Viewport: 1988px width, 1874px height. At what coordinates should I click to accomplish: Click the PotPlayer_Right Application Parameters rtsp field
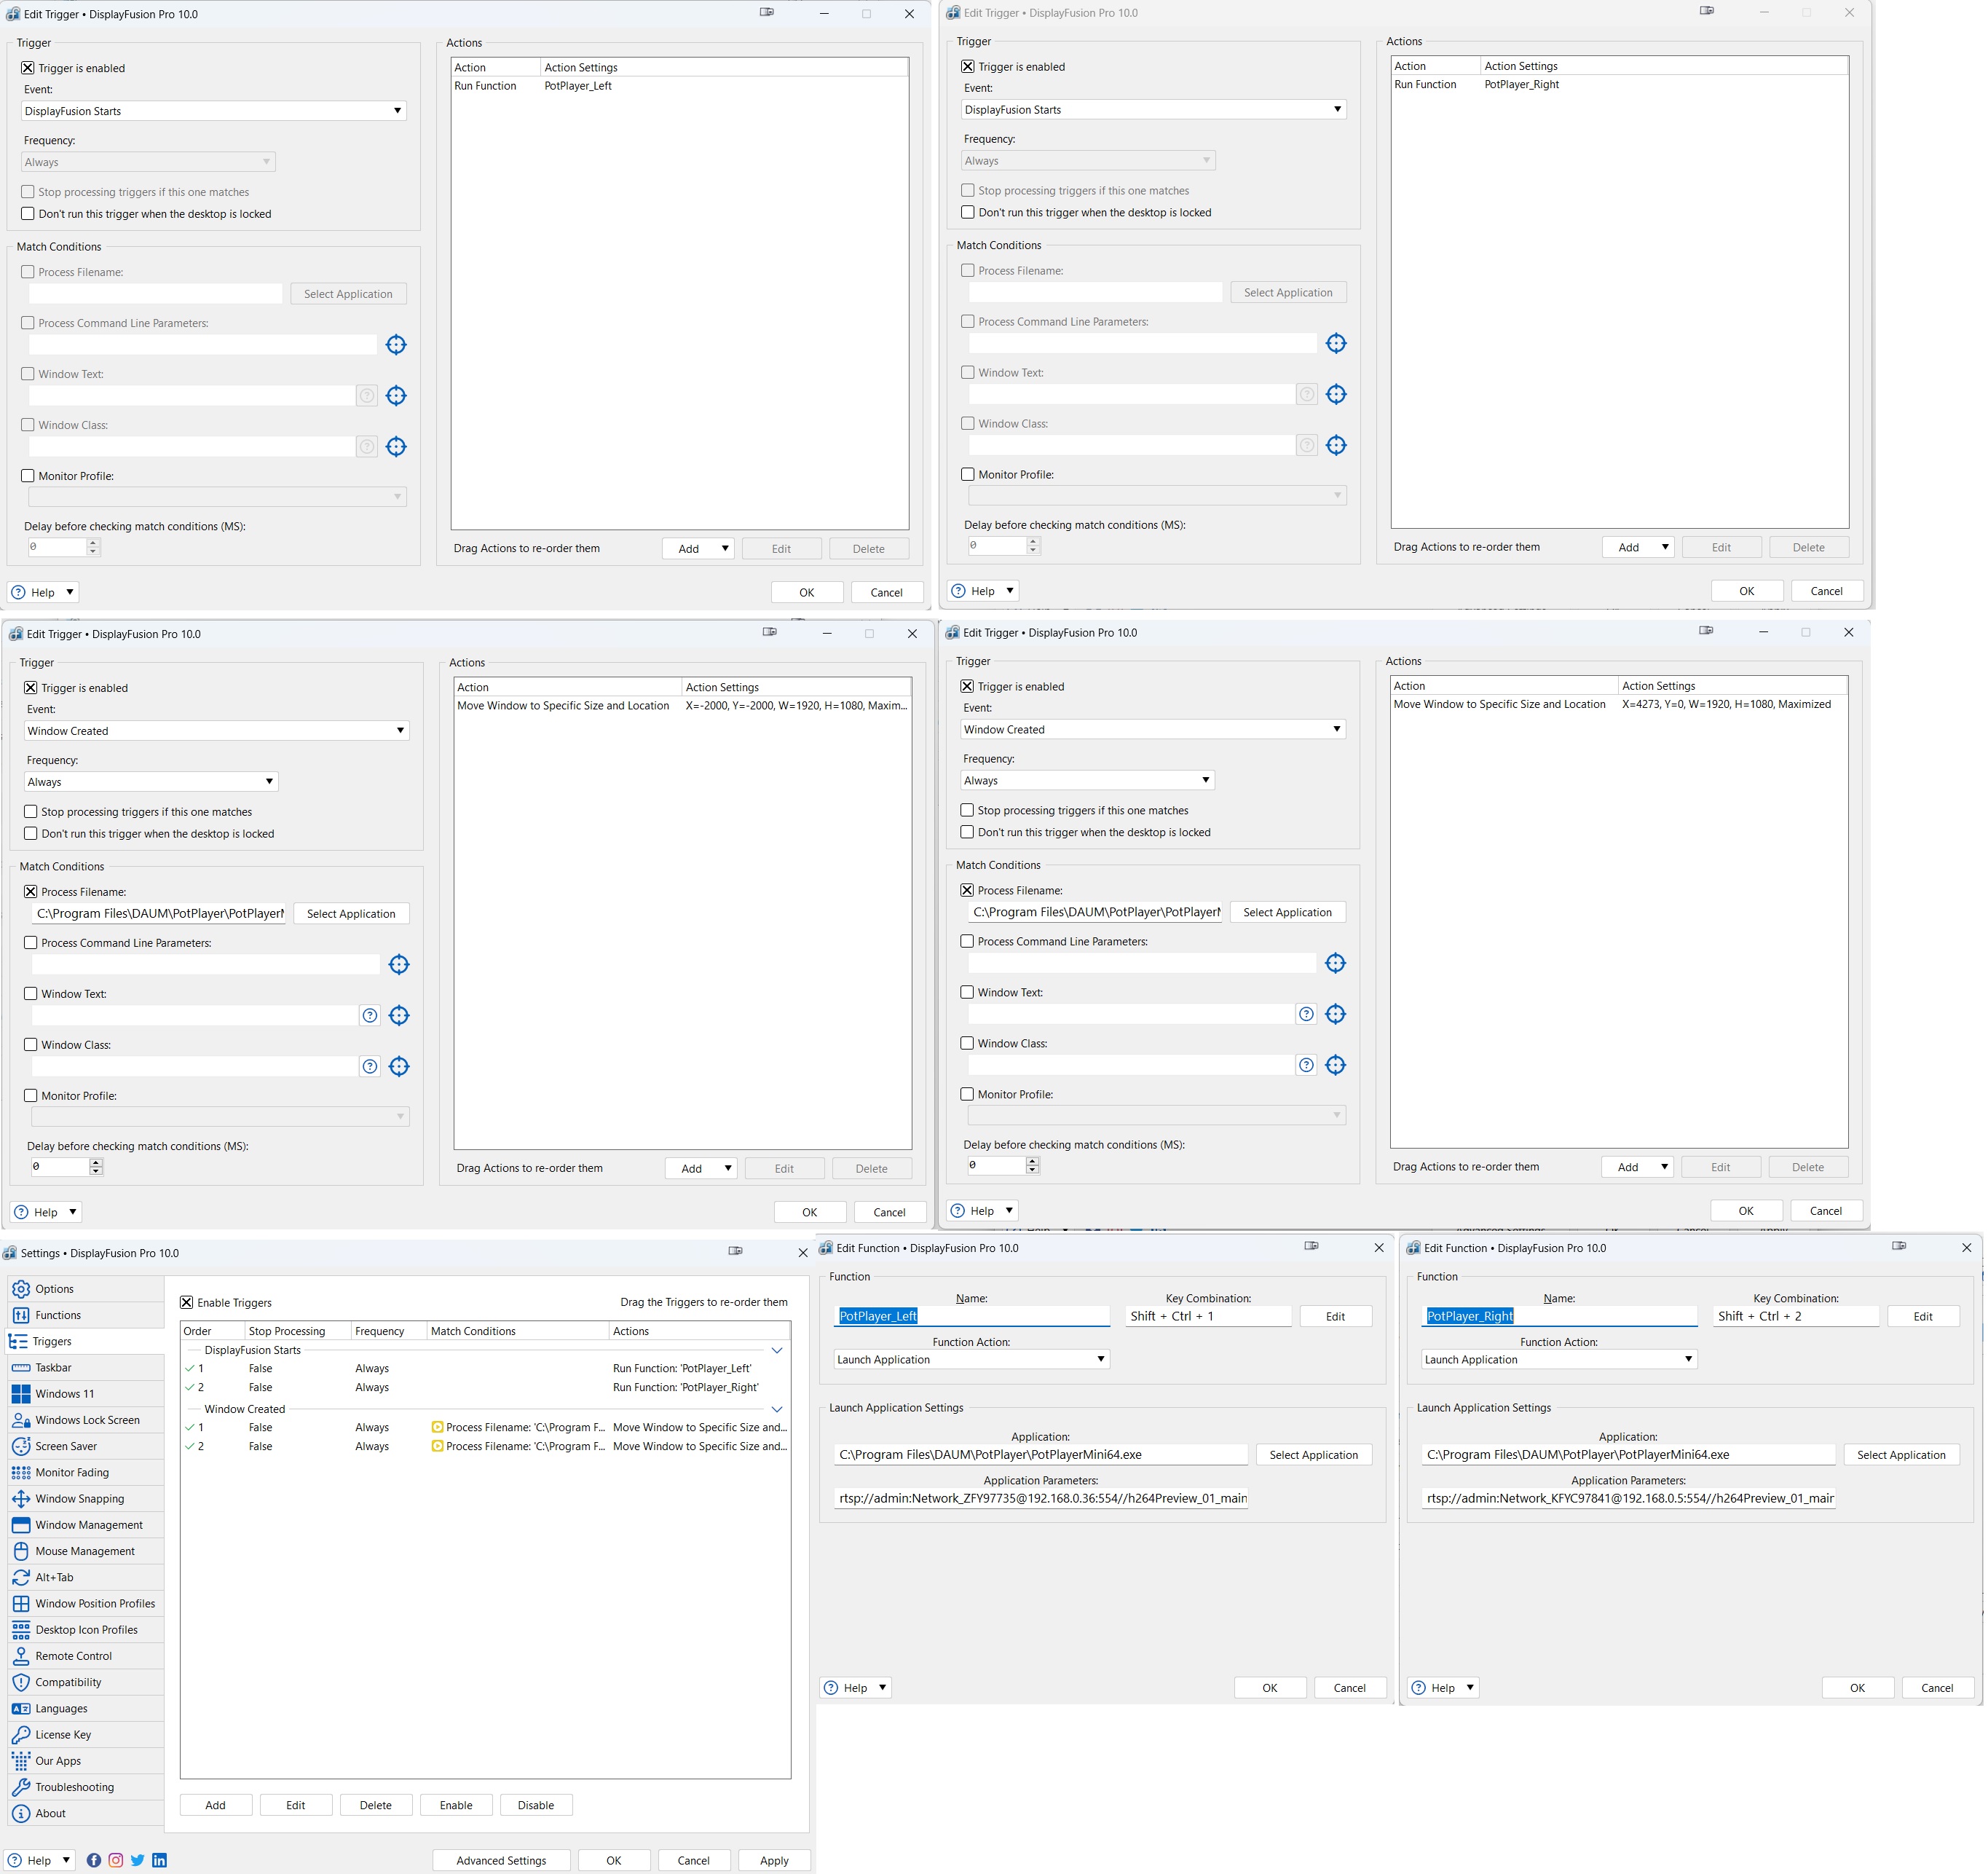pyautogui.click(x=1628, y=1498)
